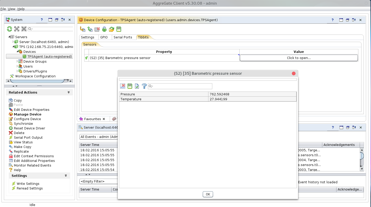Click the search field in System panel
371x207 pixels.
50,29
